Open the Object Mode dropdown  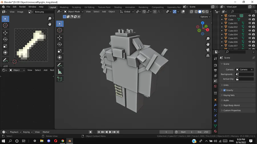tap(73, 12)
